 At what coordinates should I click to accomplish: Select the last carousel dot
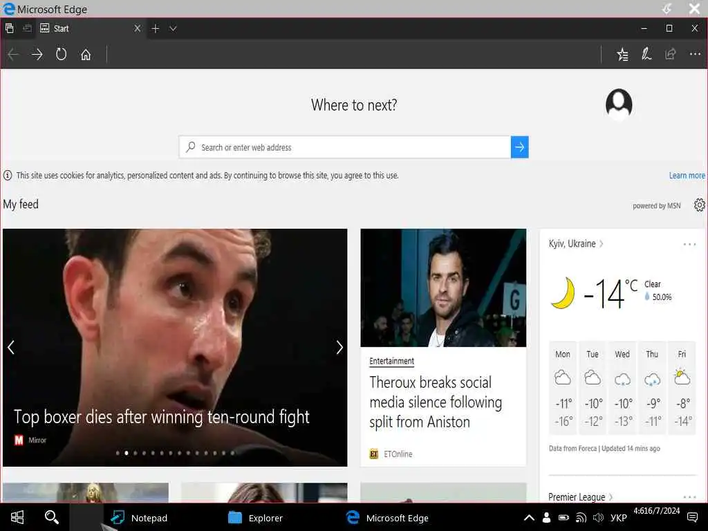click(x=232, y=453)
